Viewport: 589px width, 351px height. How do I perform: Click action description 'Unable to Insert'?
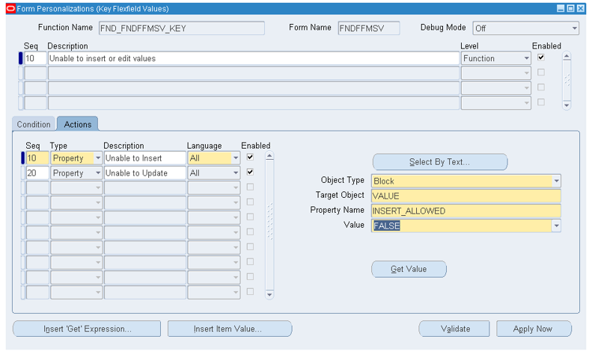145,158
